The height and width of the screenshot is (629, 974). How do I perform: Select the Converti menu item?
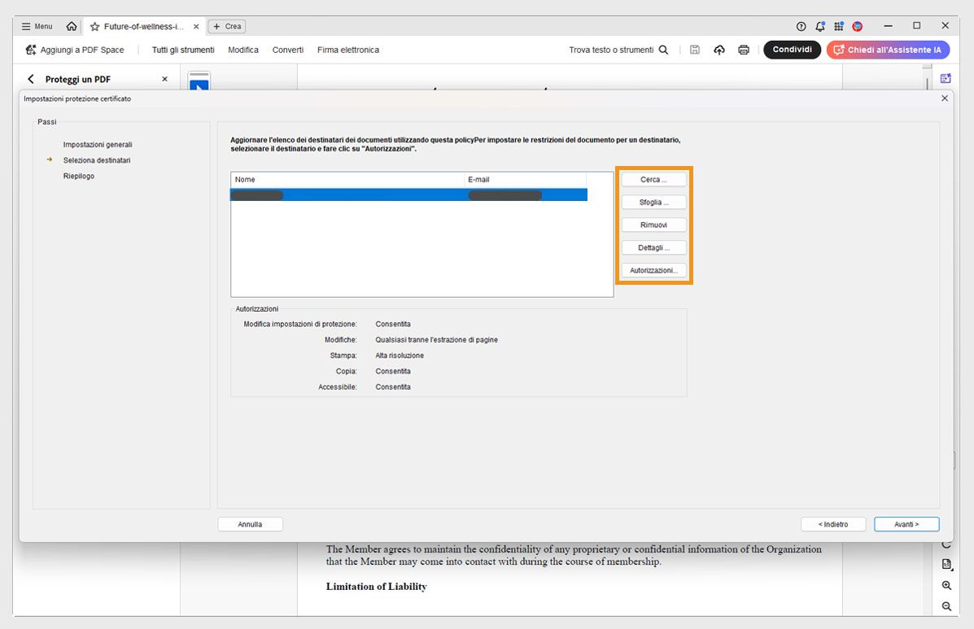(x=287, y=50)
